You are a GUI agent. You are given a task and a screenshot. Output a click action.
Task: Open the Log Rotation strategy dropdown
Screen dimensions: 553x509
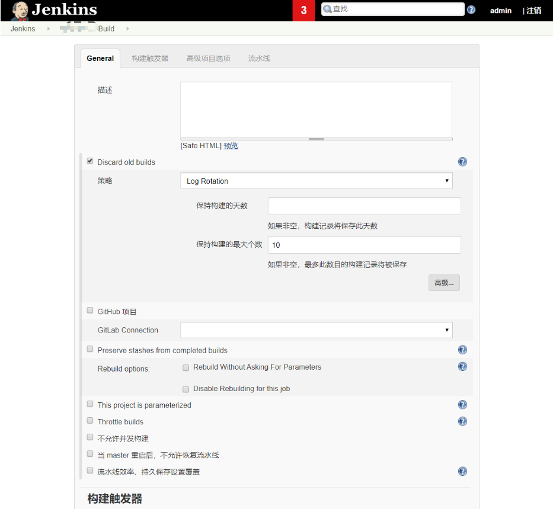[x=316, y=181]
